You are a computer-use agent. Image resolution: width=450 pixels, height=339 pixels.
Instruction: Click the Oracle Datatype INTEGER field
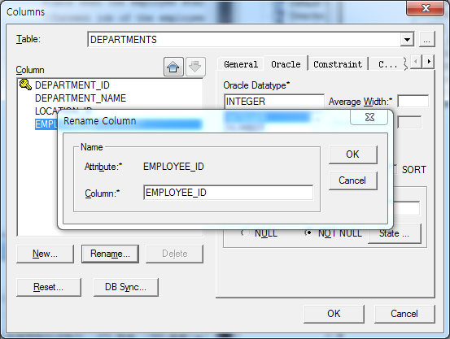tap(274, 102)
